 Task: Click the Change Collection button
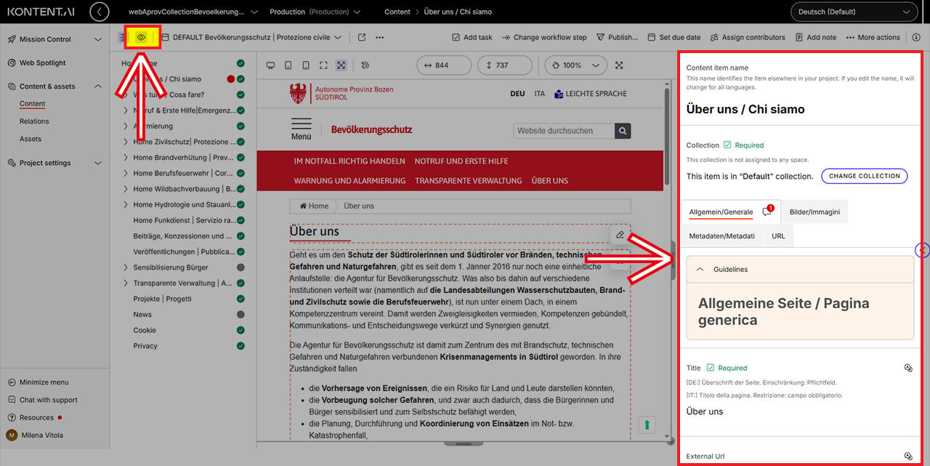click(864, 176)
